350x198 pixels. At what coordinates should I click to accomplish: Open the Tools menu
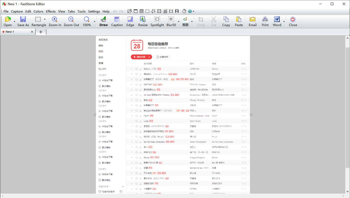pyautogui.click(x=82, y=11)
